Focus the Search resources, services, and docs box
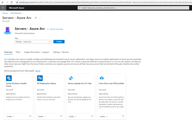 (x=133, y=8)
